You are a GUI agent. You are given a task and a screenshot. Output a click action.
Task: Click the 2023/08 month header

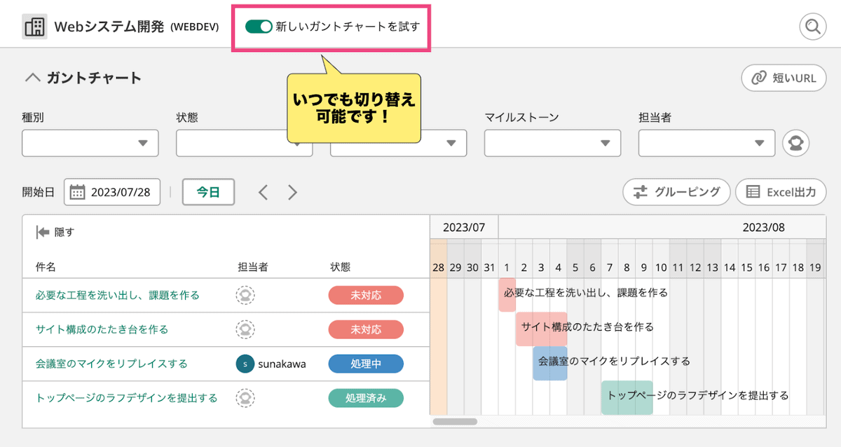(x=764, y=227)
